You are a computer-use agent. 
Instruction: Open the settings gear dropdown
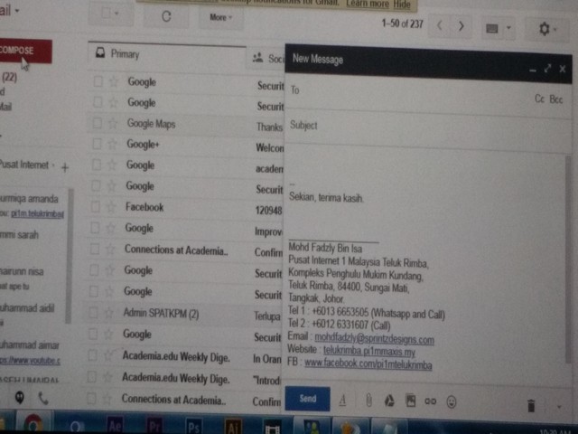click(x=548, y=29)
